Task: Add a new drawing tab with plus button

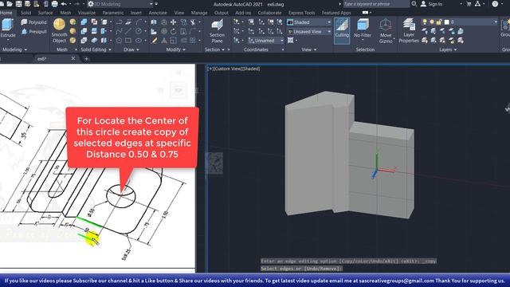Action: click(86, 59)
